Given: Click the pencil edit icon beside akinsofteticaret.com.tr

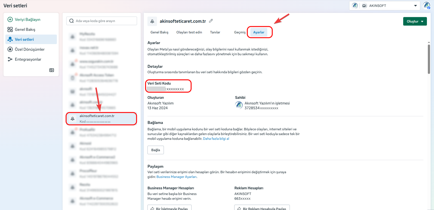Looking at the screenshot, I should pos(211,21).
